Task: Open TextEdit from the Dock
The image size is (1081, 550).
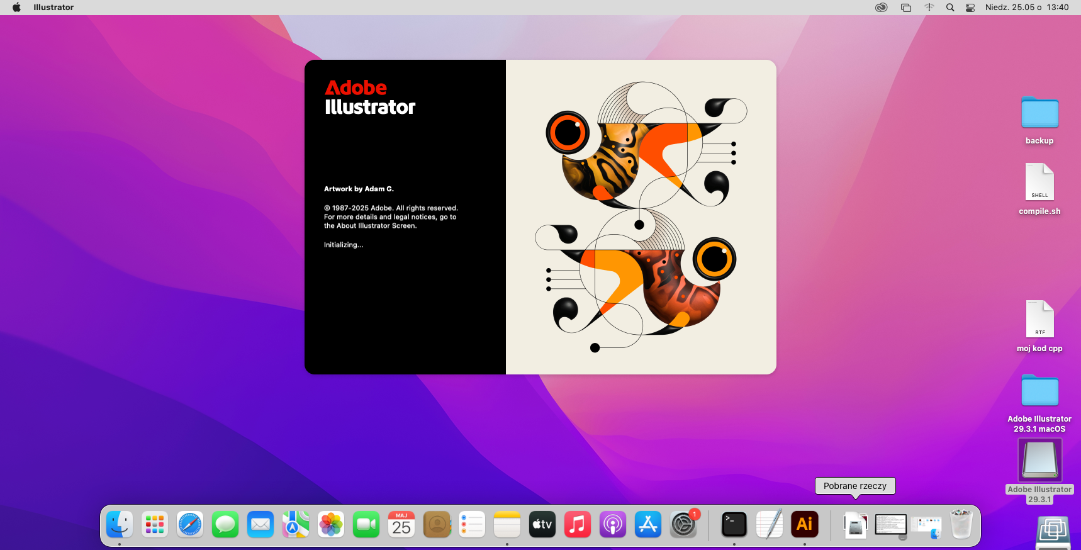Action: (769, 524)
